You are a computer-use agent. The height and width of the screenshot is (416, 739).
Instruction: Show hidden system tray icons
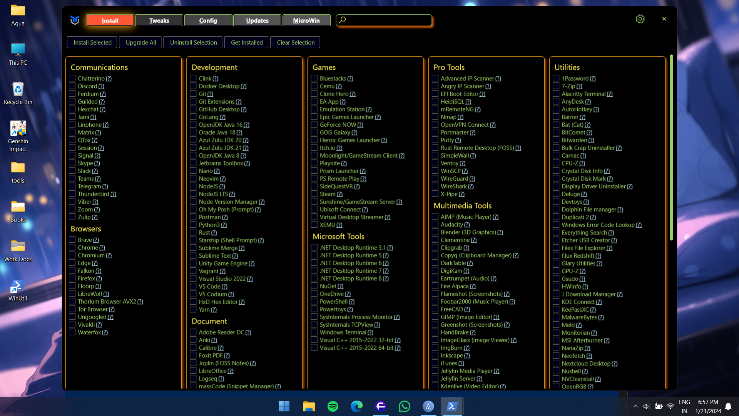click(x=635, y=406)
